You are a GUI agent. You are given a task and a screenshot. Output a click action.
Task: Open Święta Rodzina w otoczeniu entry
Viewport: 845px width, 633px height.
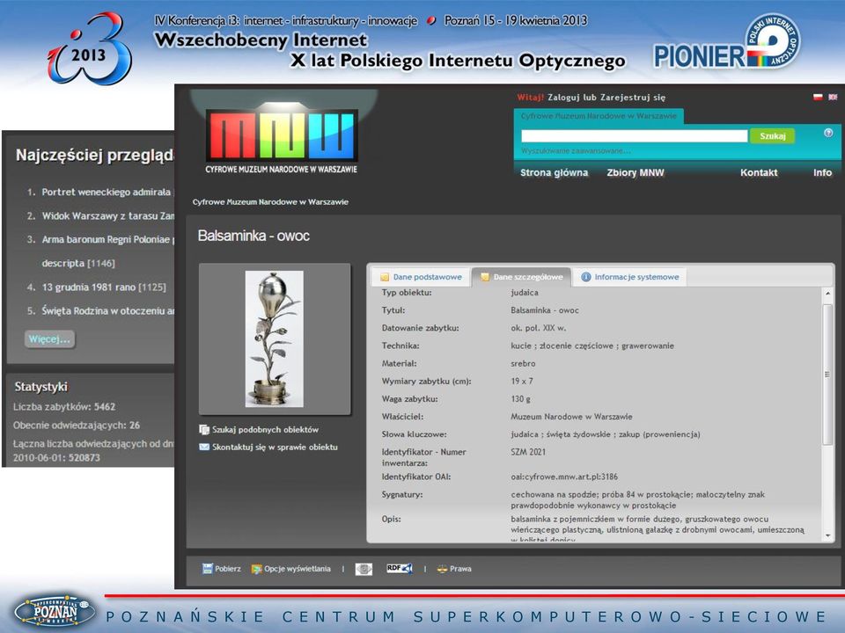[x=107, y=310]
